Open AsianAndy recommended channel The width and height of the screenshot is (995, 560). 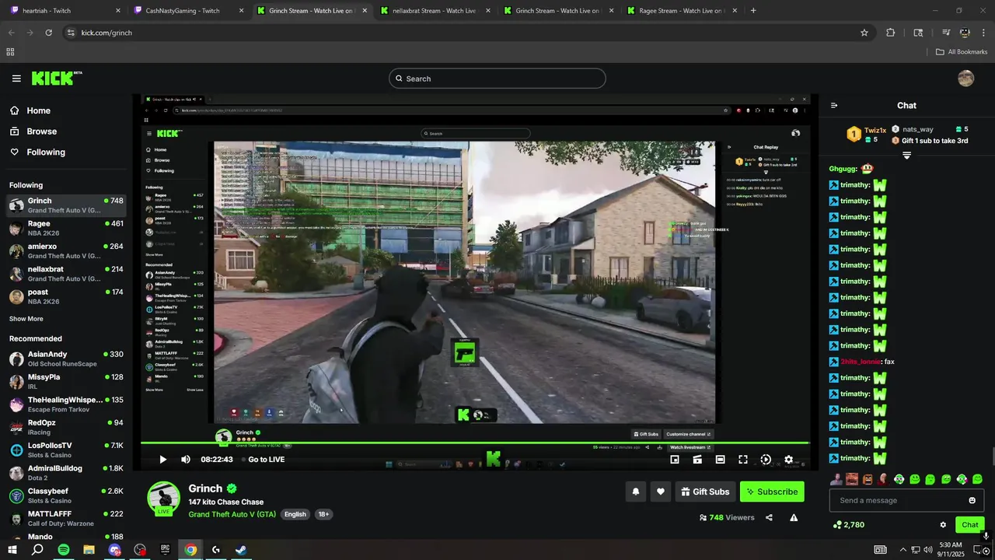pos(66,359)
